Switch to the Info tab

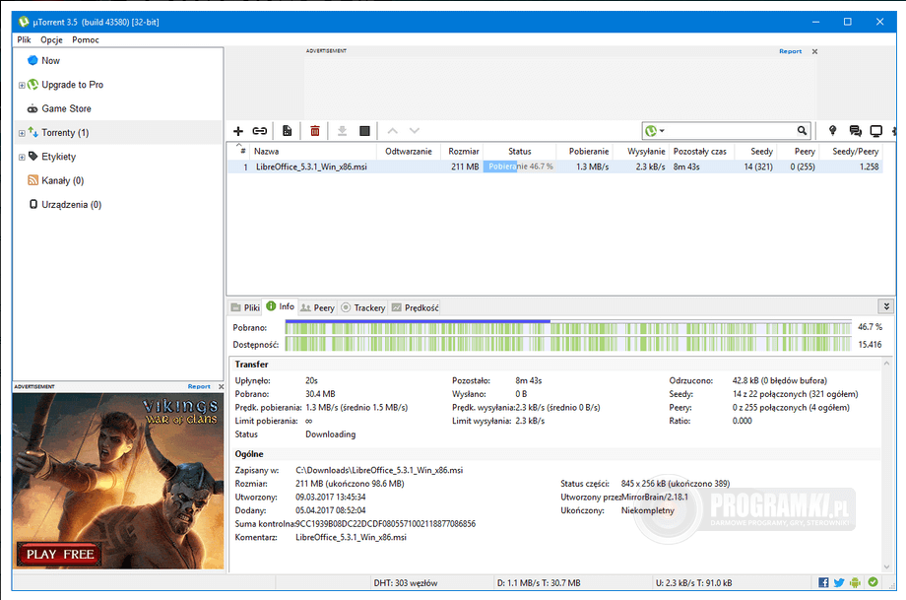point(281,306)
